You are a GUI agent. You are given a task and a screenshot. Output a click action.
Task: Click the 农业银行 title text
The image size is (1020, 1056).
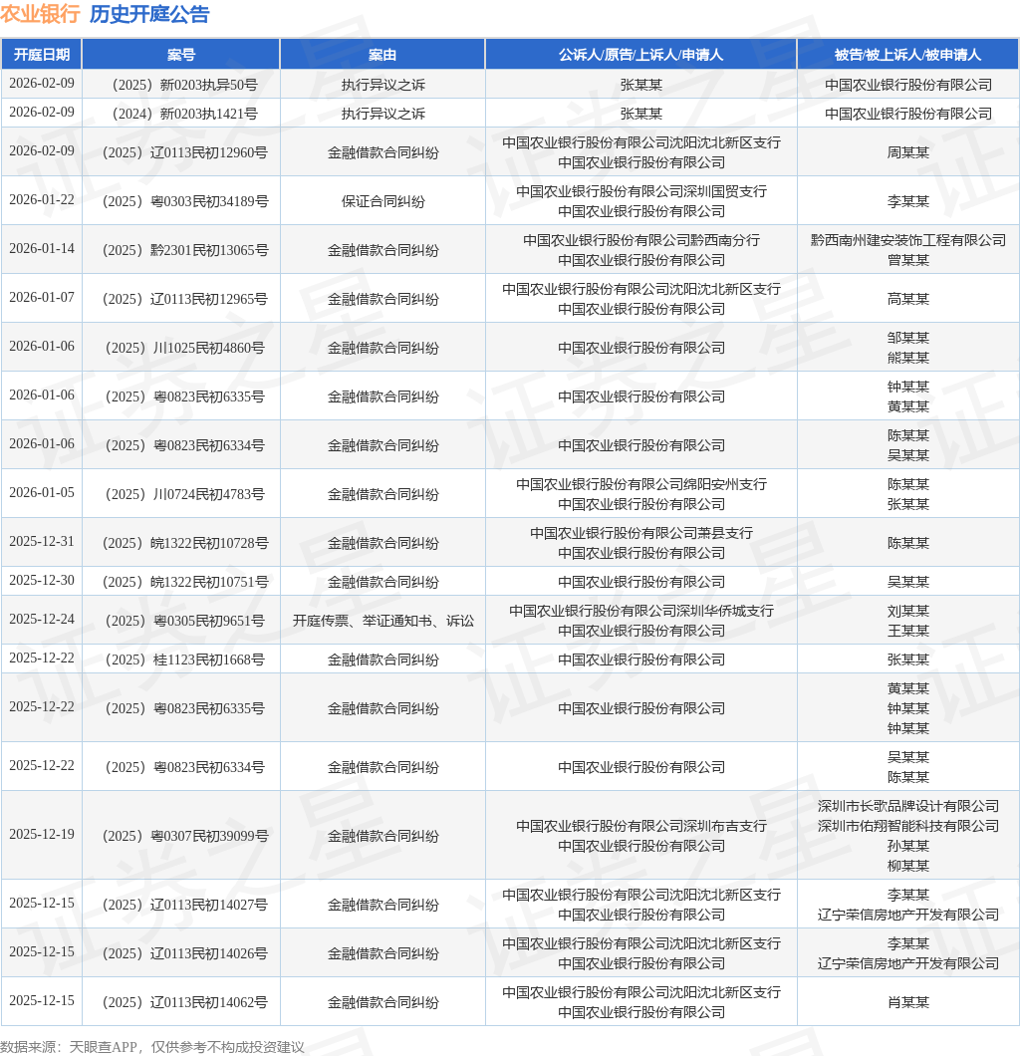41,14
